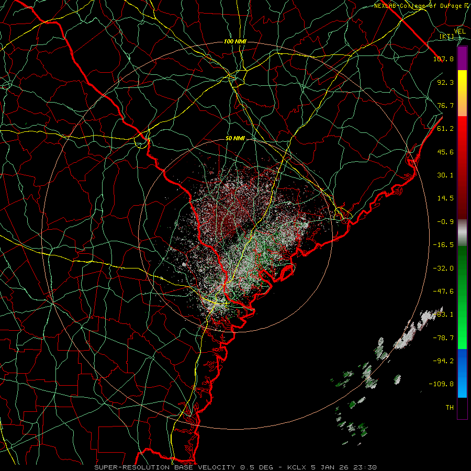Select the 14.5 legend value
This screenshot has height=471, width=471.
(445, 198)
